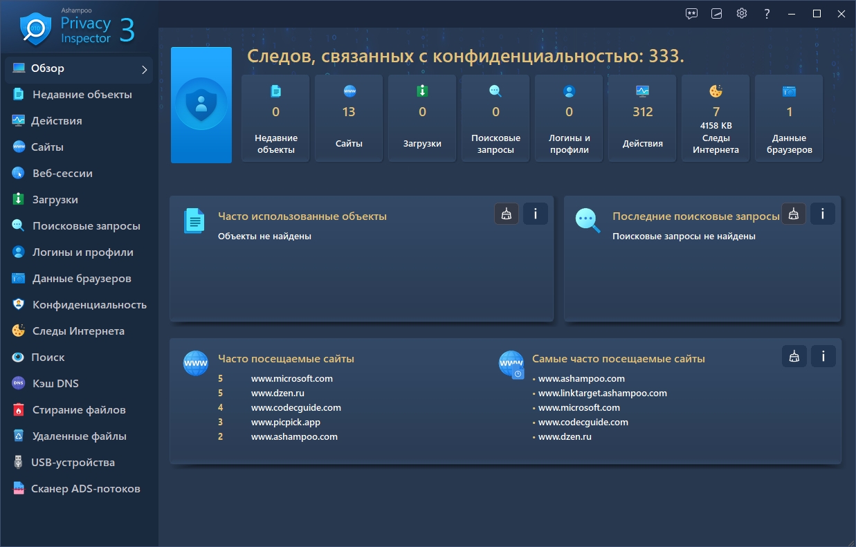856x547 pixels.
Task: Click the Действия tile showing 312
Action: (x=642, y=118)
